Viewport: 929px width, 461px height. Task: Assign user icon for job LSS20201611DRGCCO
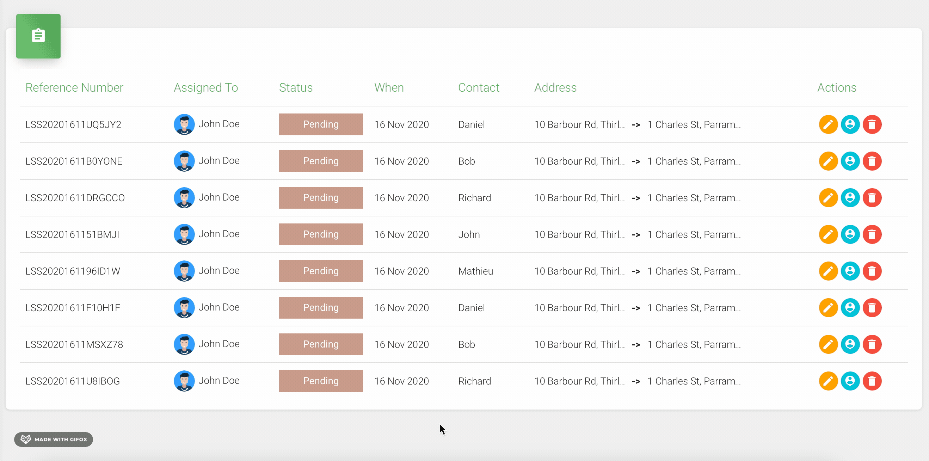(x=850, y=198)
